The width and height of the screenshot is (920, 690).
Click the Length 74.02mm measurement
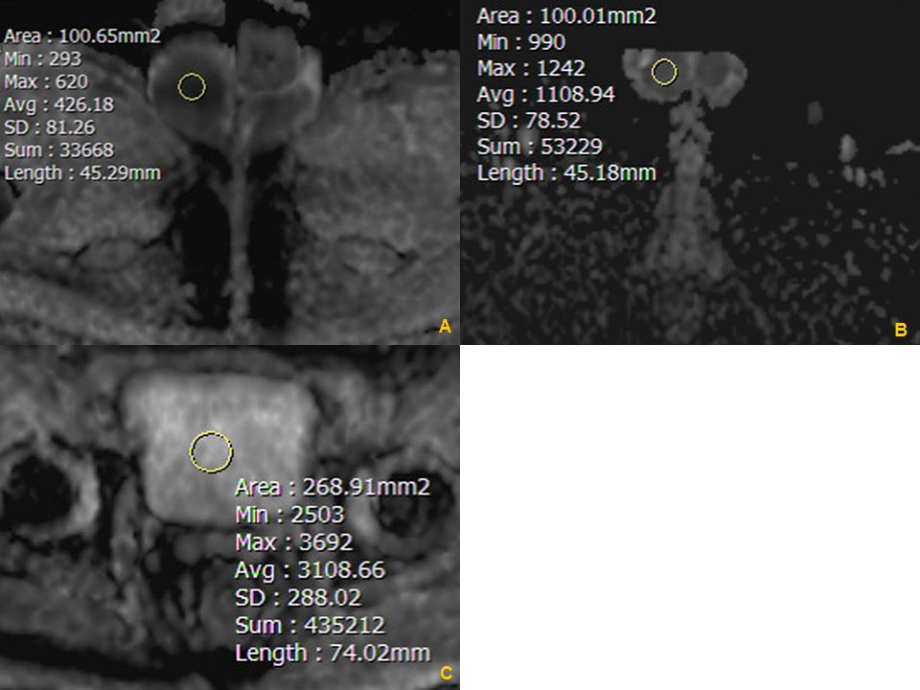tap(333, 654)
